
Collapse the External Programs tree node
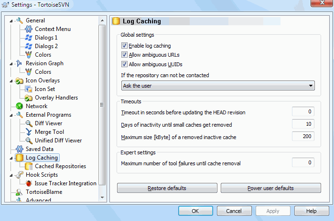point(11,115)
